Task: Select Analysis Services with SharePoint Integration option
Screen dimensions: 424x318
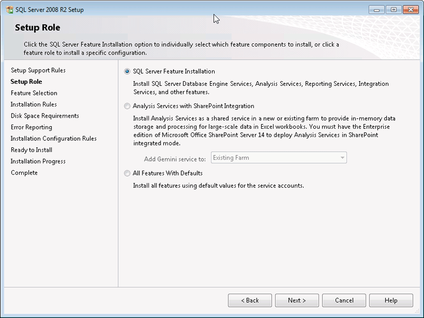Action: click(127, 106)
